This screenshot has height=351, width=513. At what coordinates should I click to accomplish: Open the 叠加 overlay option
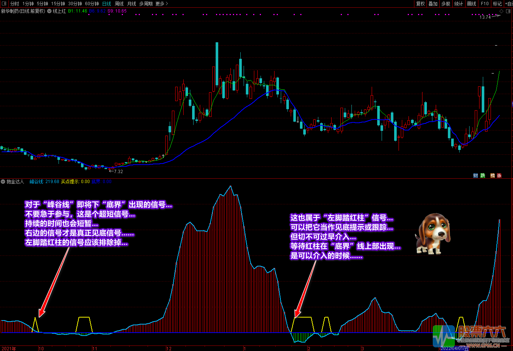tap(433, 4)
